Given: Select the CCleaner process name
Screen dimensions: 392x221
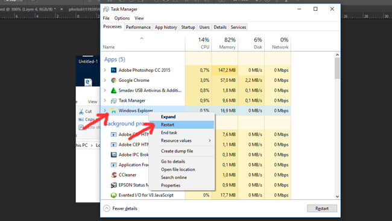Looking at the screenshot, I should tap(127, 175).
